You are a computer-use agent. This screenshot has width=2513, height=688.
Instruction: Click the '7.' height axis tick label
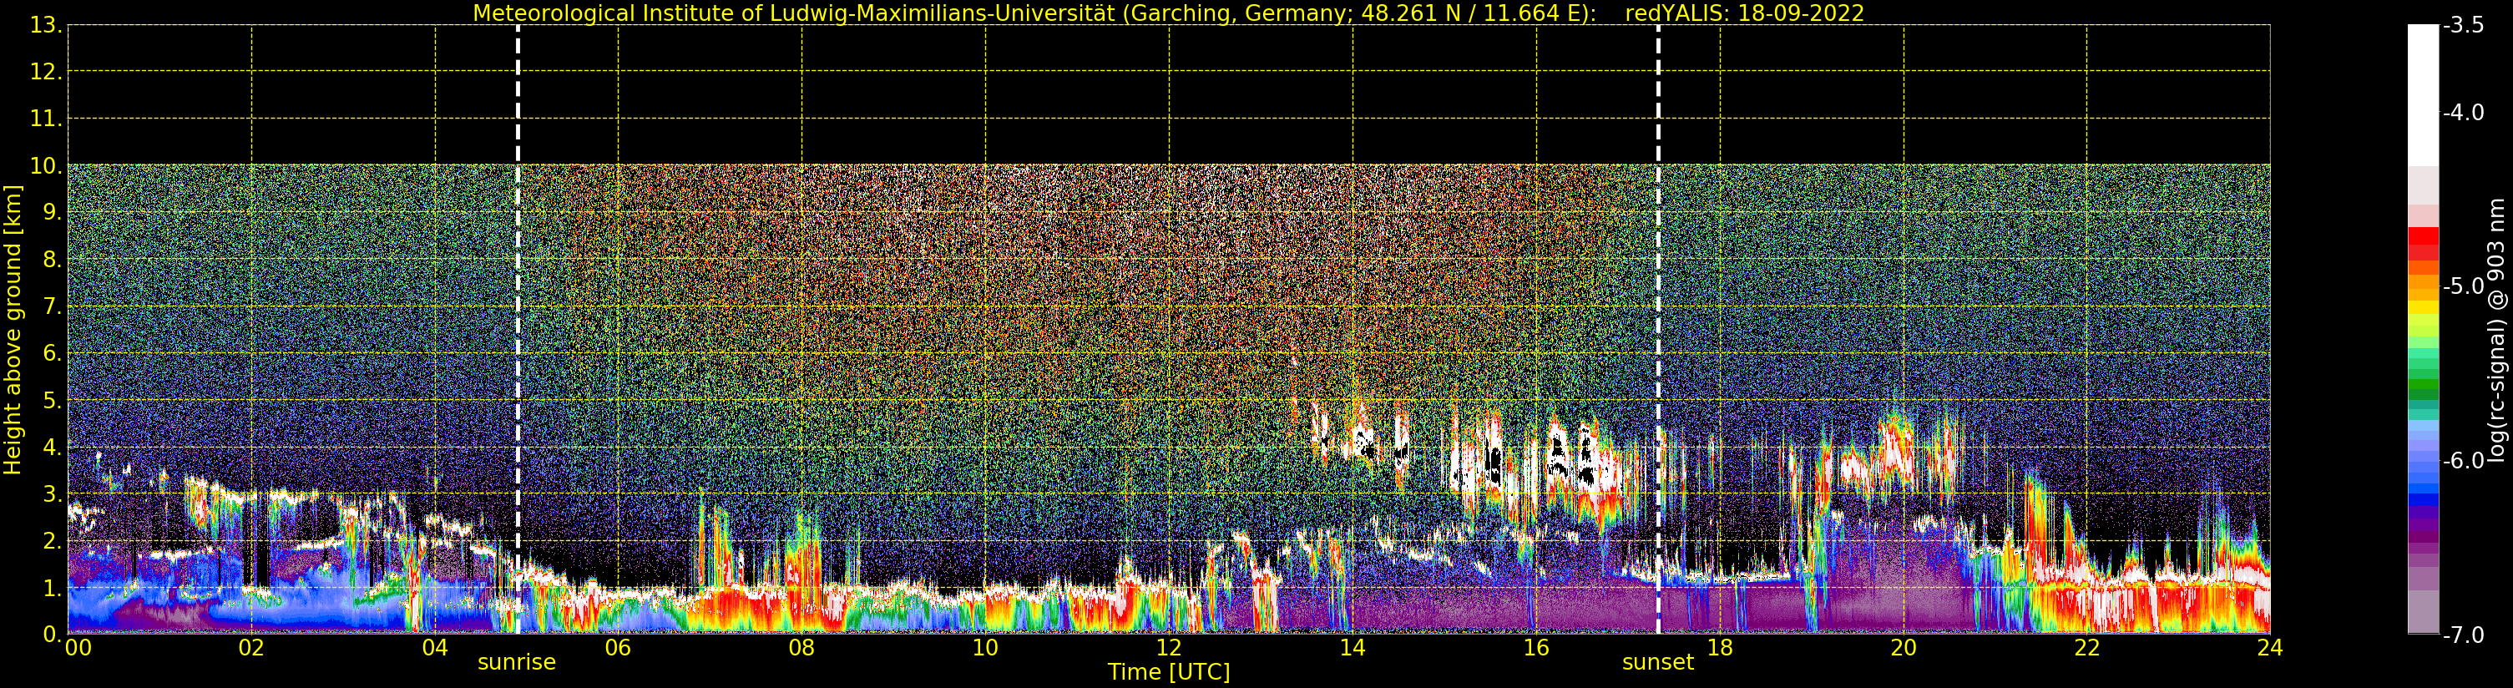[x=53, y=306]
